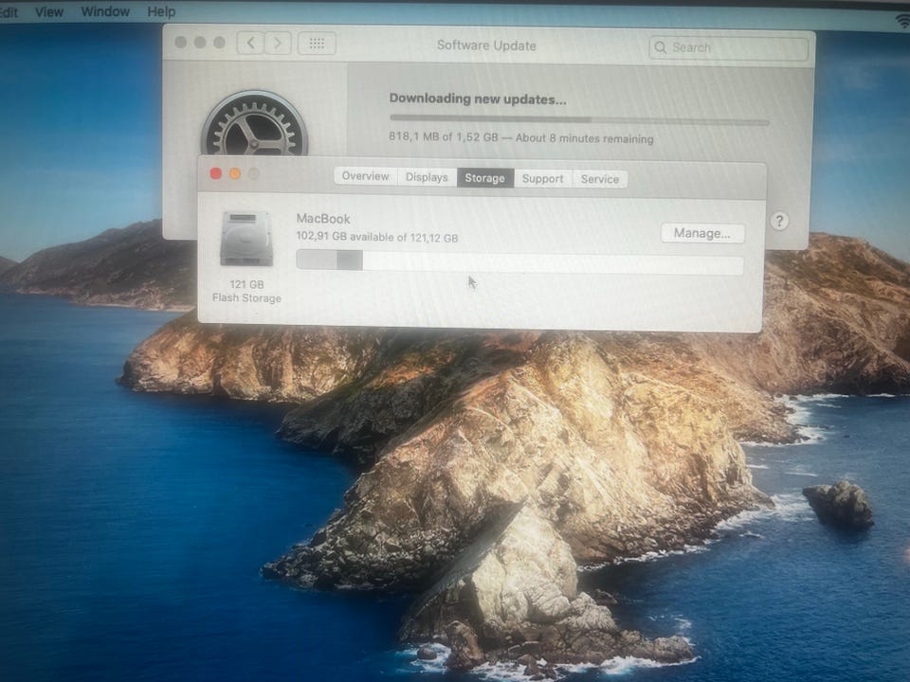Image resolution: width=910 pixels, height=682 pixels.
Task: Focus the Search field in Software Update
Action: click(728, 47)
